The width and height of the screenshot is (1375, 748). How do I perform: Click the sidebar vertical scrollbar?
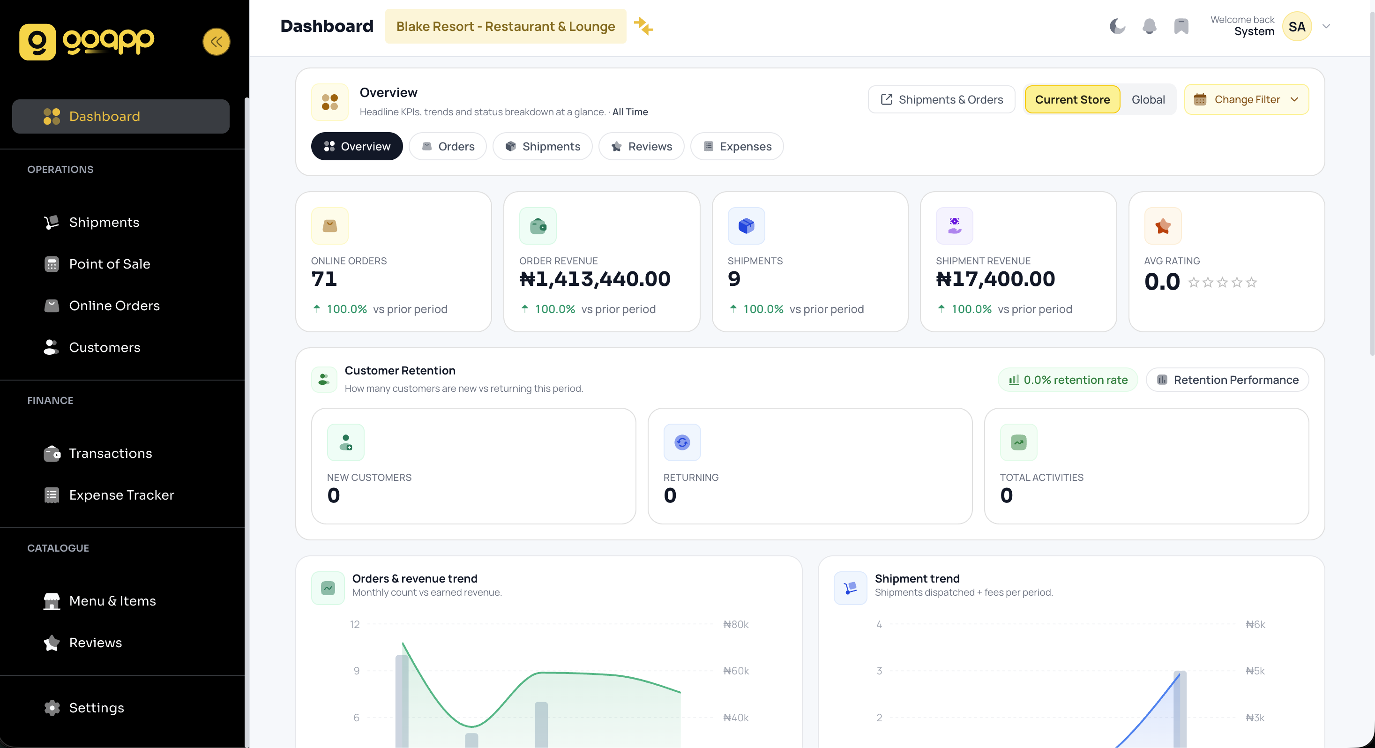coord(247,422)
